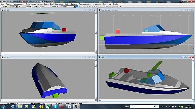Select the FreeShip taskbar icon
This screenshot has height=109, width=195.
(x=76, y=106)
